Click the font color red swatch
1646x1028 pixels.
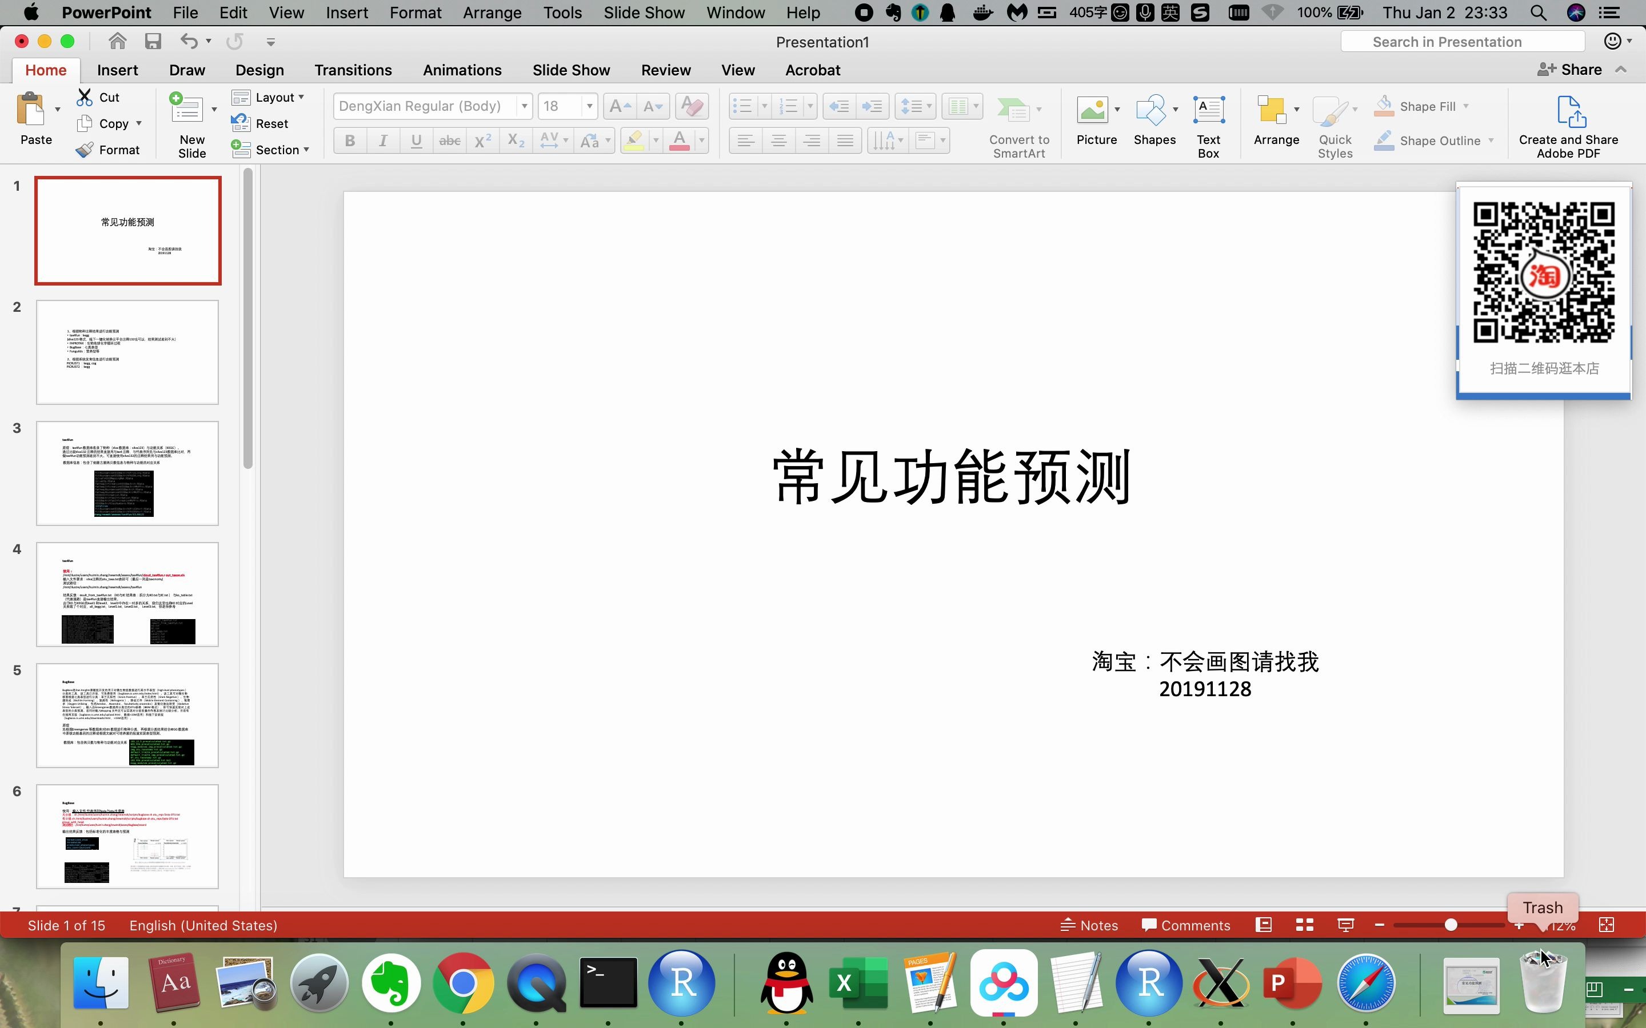tap(680, 140)
